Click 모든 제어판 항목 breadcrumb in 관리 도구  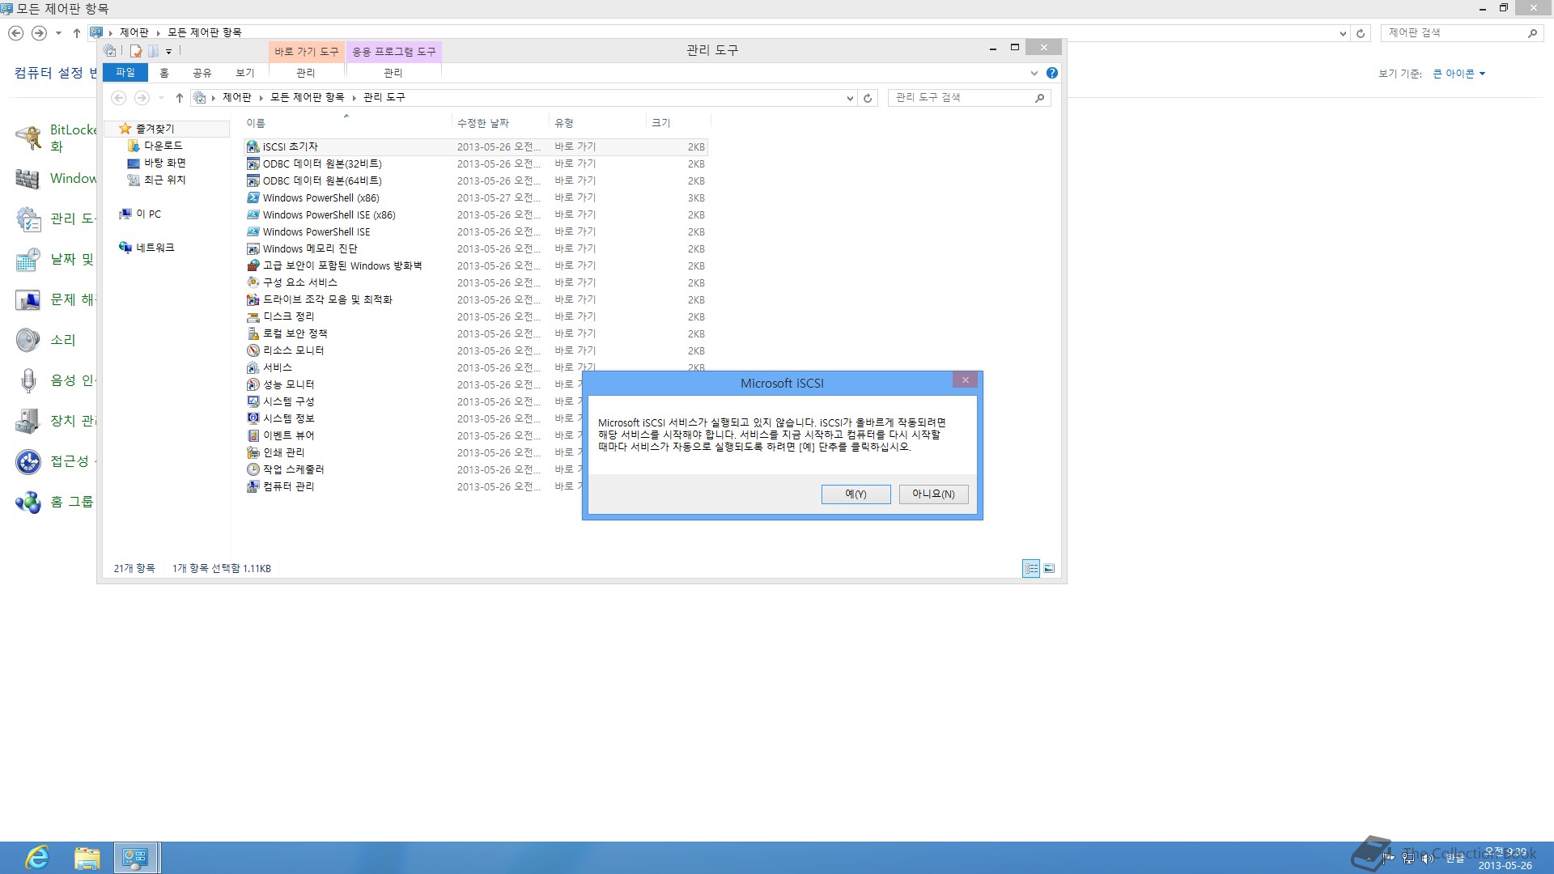(x=307, y=97)
